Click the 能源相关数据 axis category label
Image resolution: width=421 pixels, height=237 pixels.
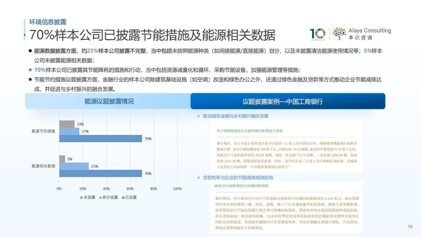(x=43, y=166)
